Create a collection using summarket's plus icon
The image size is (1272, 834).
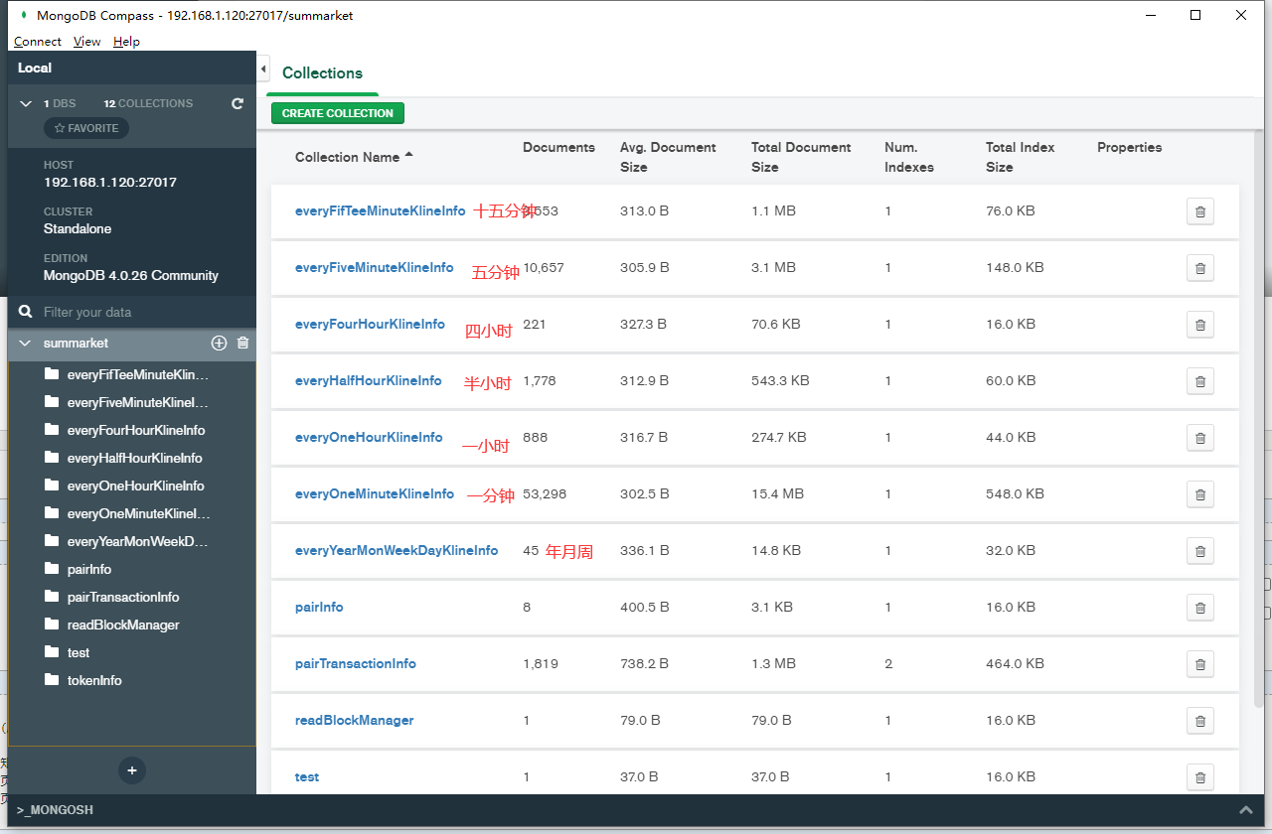220,343
